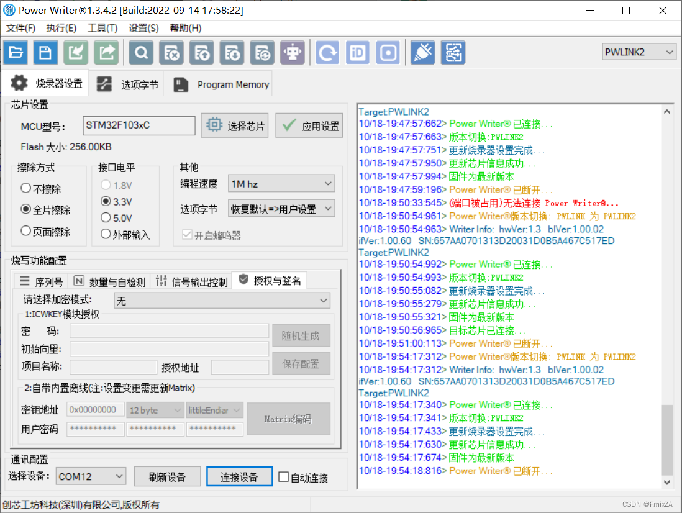Click the 保存配置 button

click(x=301, y=363)
